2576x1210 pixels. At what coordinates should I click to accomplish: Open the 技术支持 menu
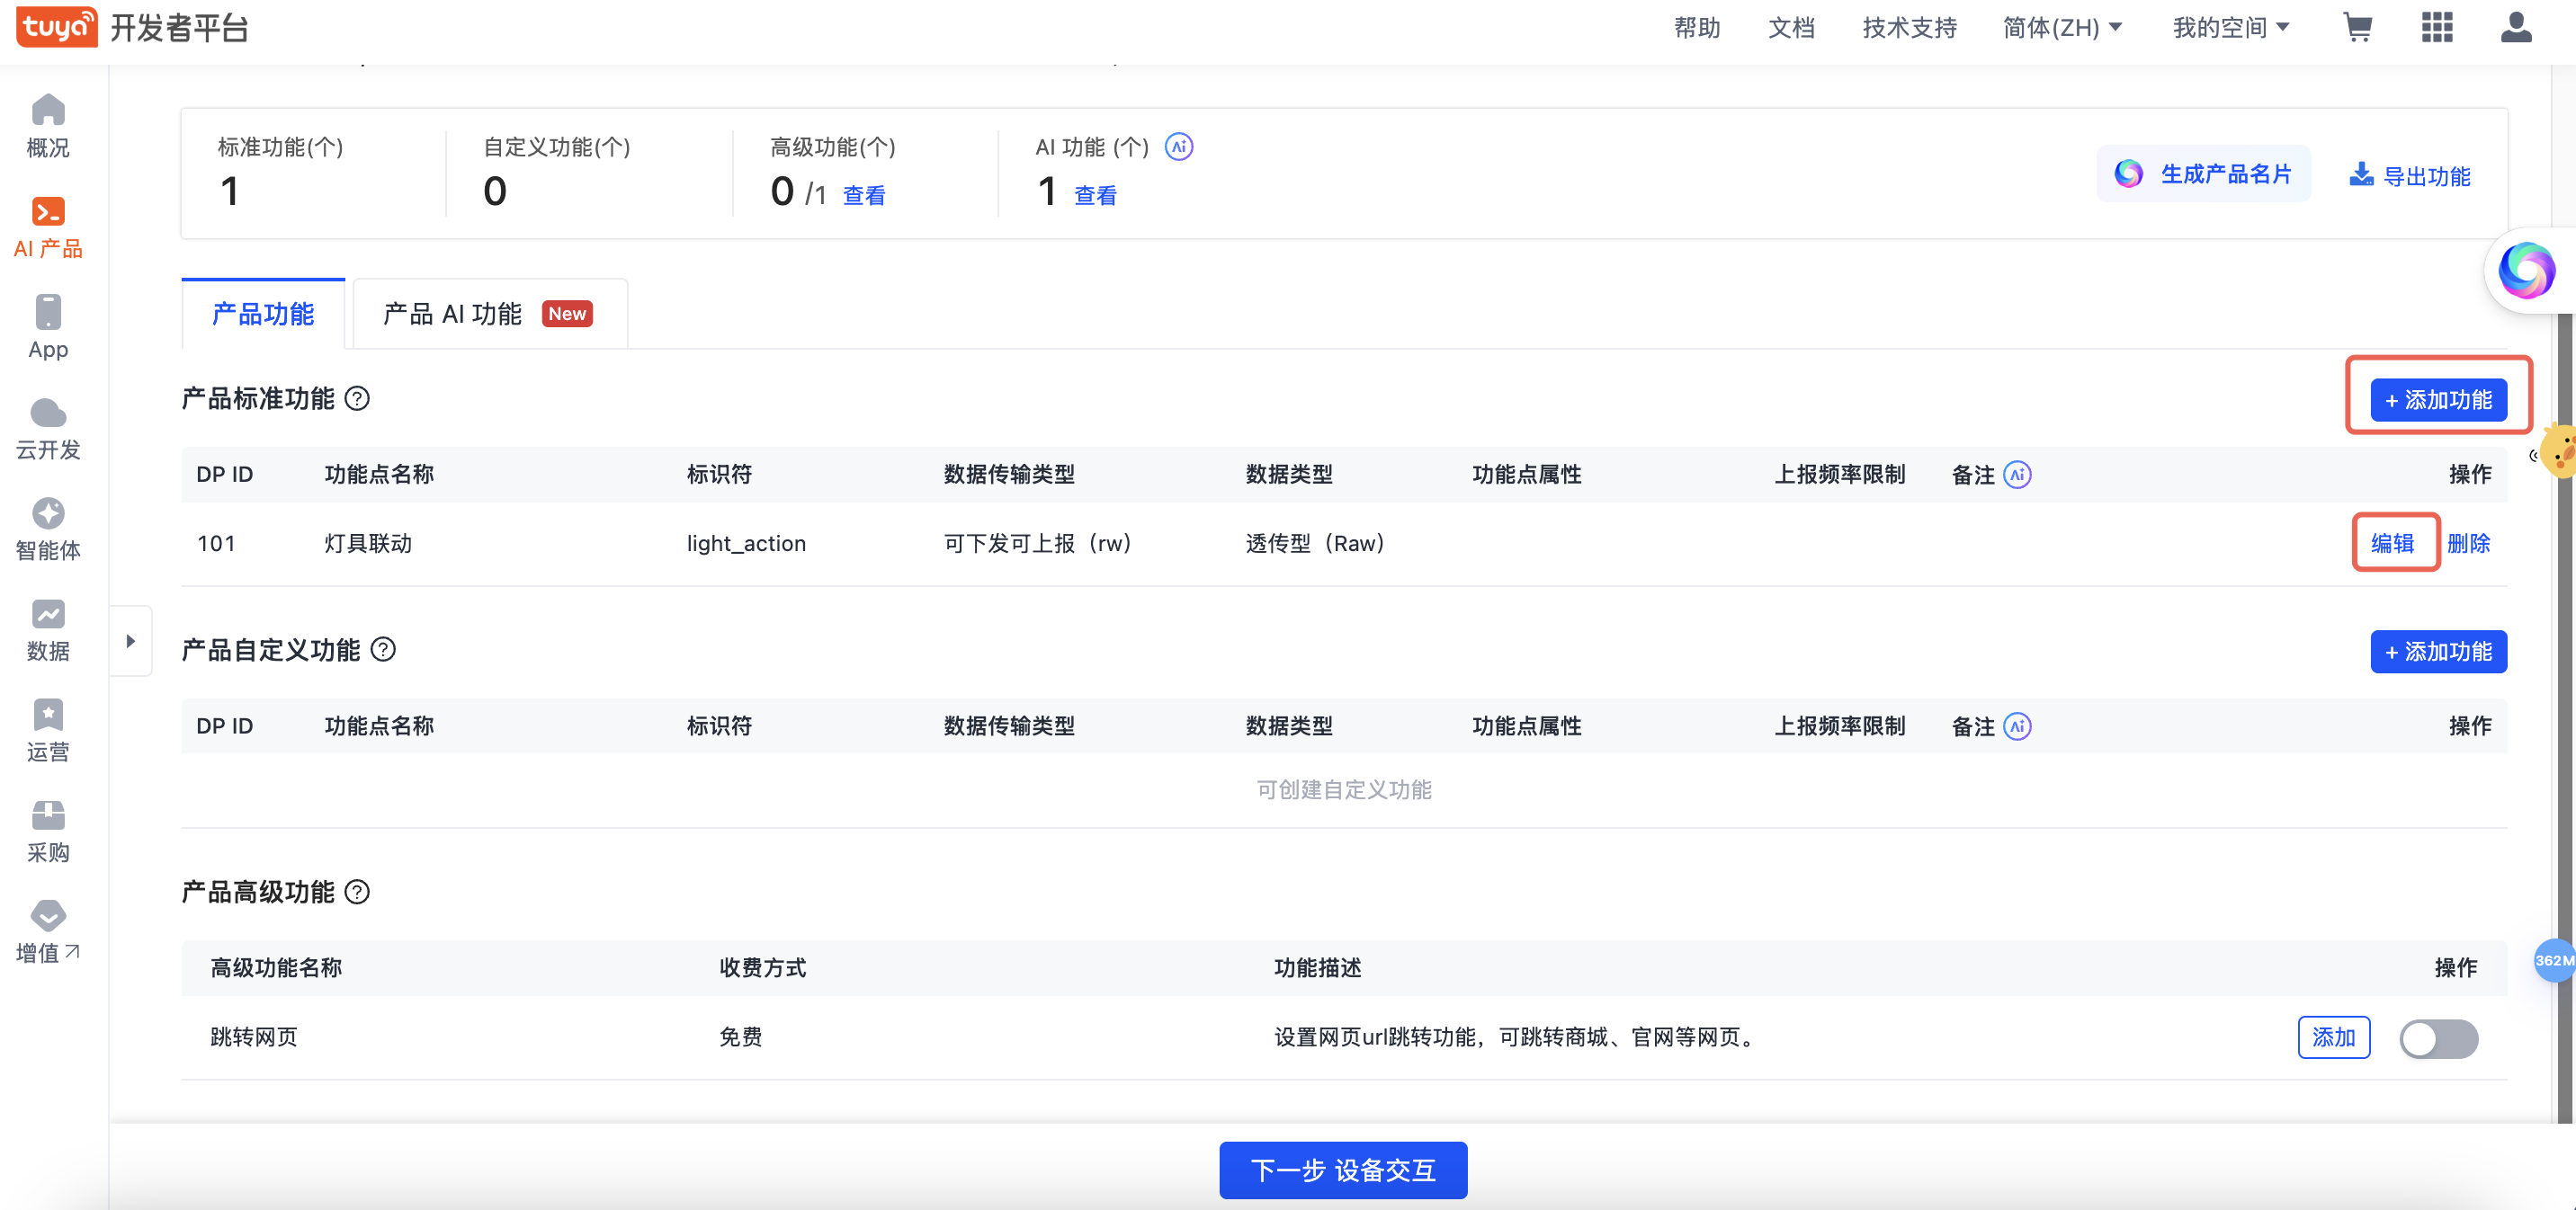coord(1909,27)
